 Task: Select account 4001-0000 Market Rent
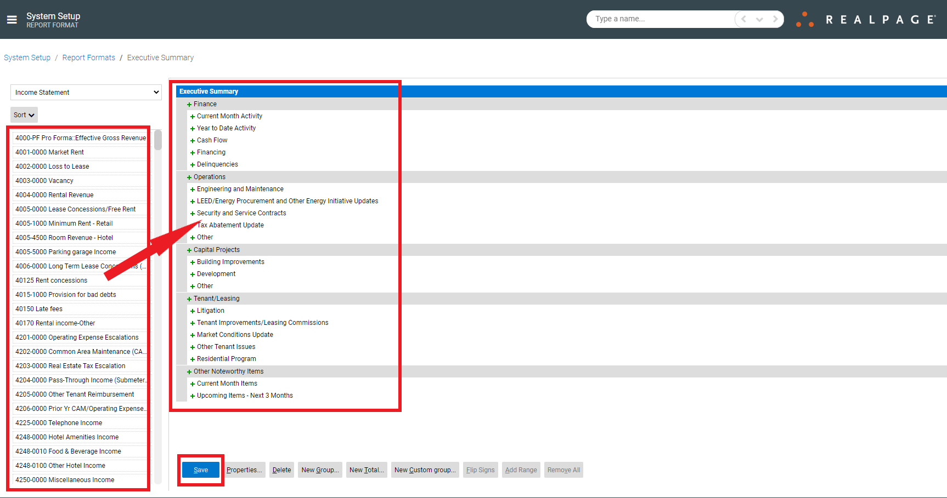click(x=80, y=152)
